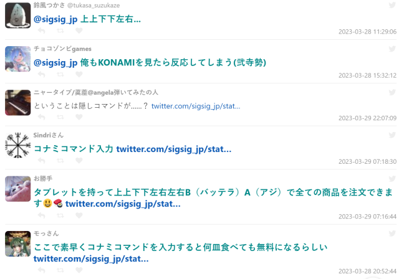Retweet the Sindriさん tweet
Image resolution: width=399 pixels, height=279 pixels.
[60, 161]
